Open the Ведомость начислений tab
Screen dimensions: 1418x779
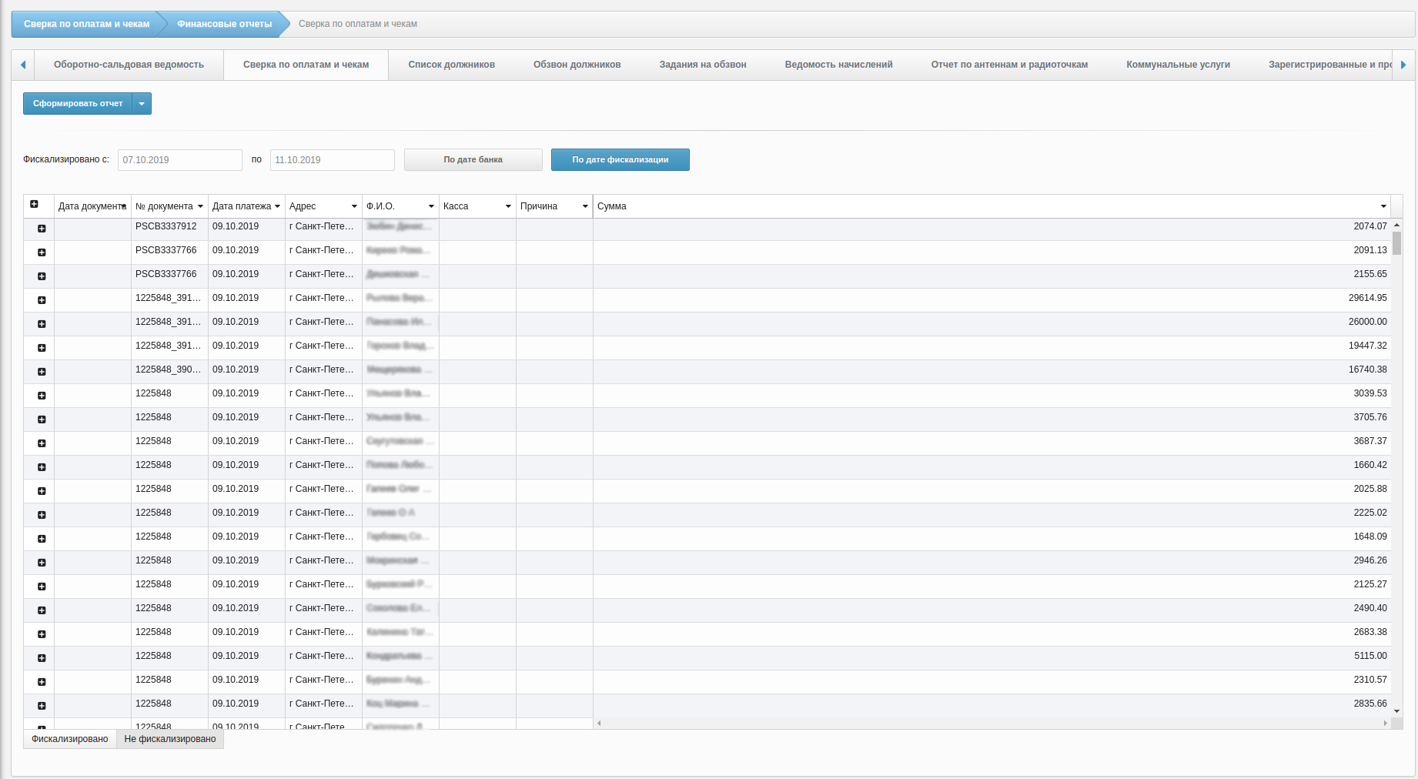[x=838, y=65]
